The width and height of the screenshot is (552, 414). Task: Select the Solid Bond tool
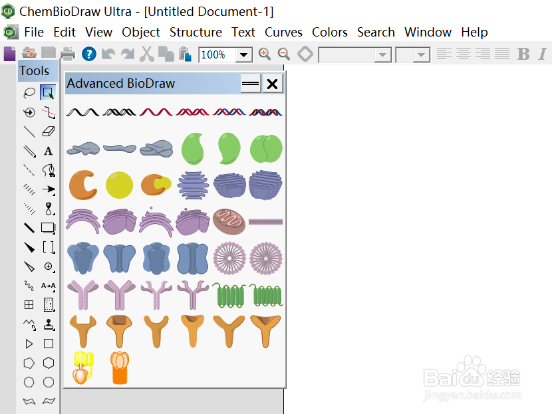(x=29, y=132)
